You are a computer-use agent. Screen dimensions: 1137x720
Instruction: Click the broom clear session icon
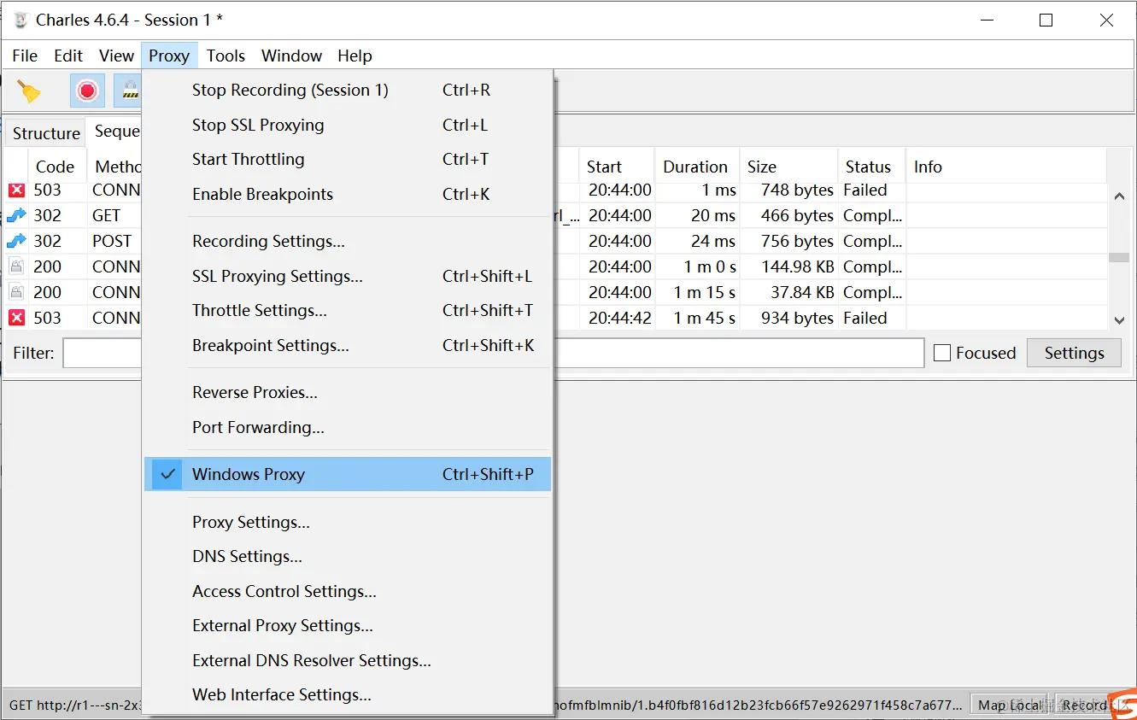(29, 91)
